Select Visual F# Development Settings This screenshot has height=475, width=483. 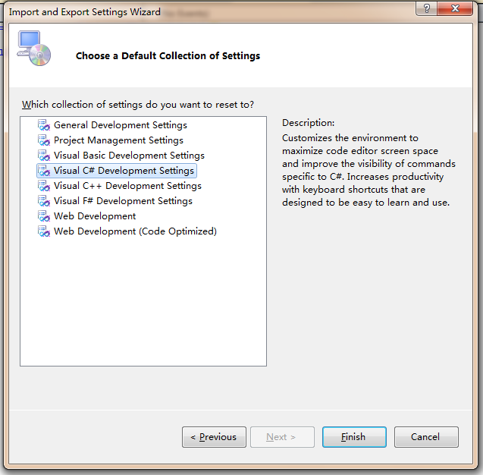(x=123, y=201)
